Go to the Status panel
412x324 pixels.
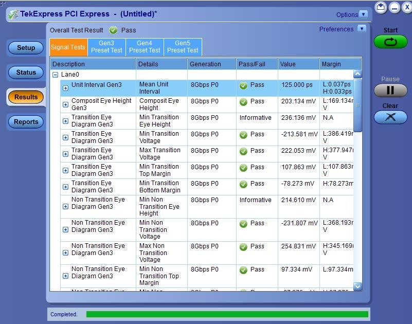tap(26, 73)
